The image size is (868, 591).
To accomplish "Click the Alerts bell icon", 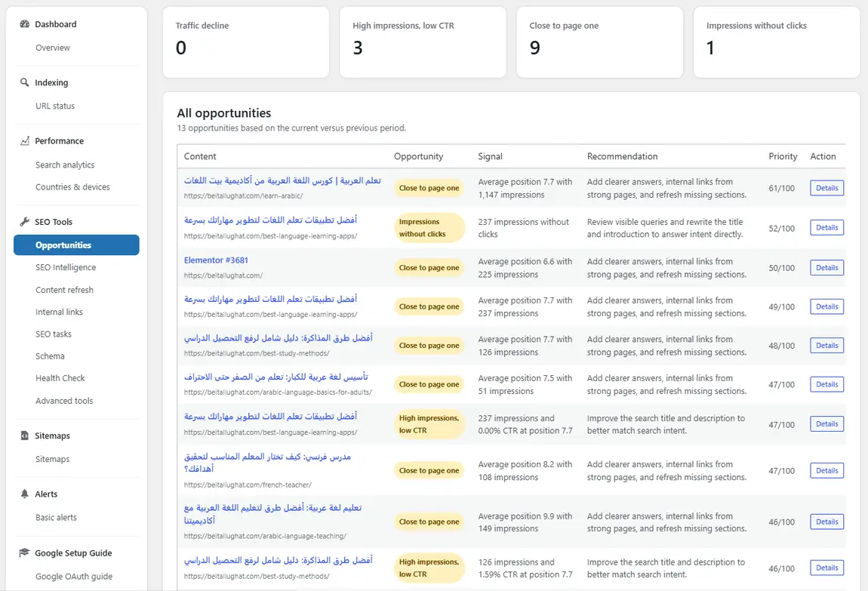I will [x=24, y=494].
